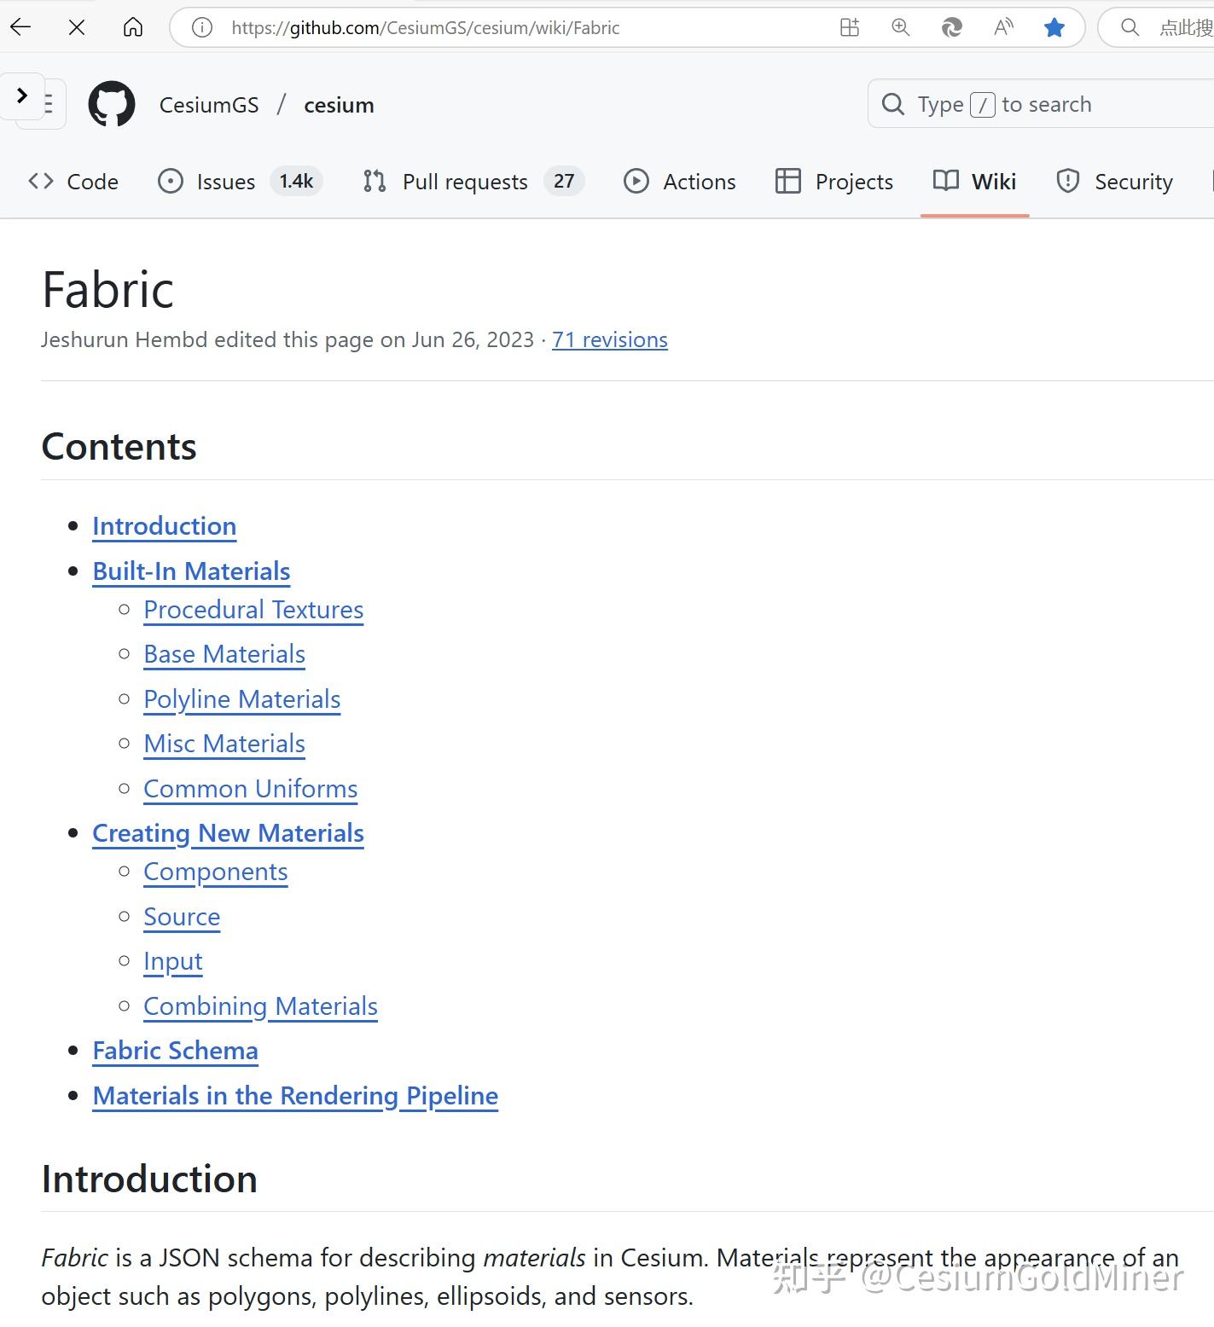1214x1327 pixels.
Task: Follow the Polyline Materials contents link
Action: [x=241, y=699]
